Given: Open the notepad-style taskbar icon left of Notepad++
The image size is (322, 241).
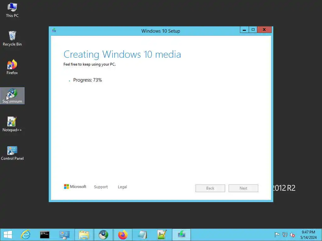Looking at the screenshot, I should coord(142,235).
